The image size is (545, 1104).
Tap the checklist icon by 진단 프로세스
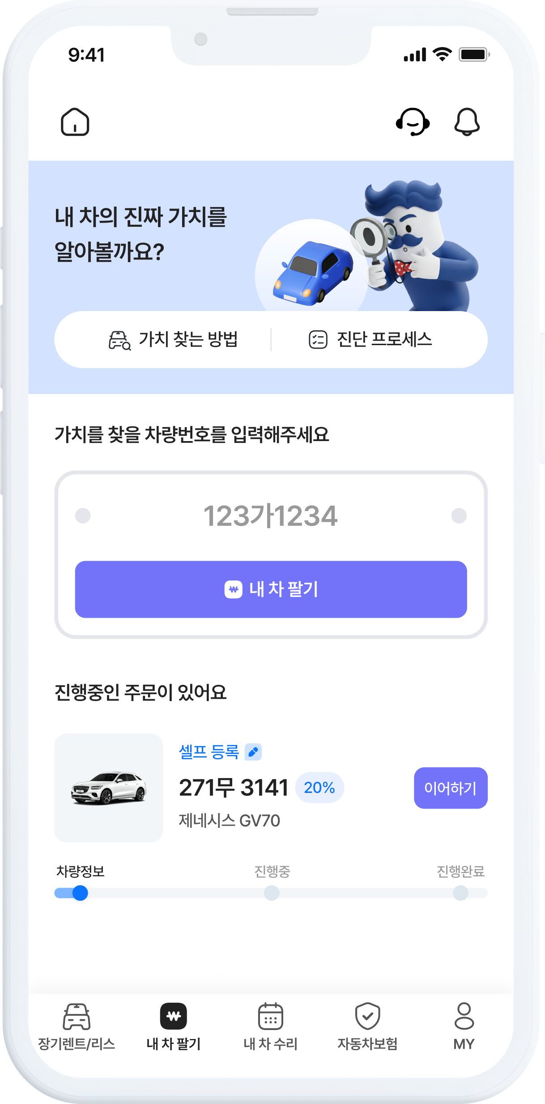(x=318, y=340)
